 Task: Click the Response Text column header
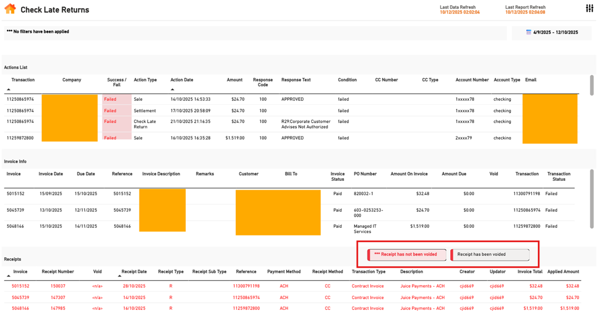296,80
